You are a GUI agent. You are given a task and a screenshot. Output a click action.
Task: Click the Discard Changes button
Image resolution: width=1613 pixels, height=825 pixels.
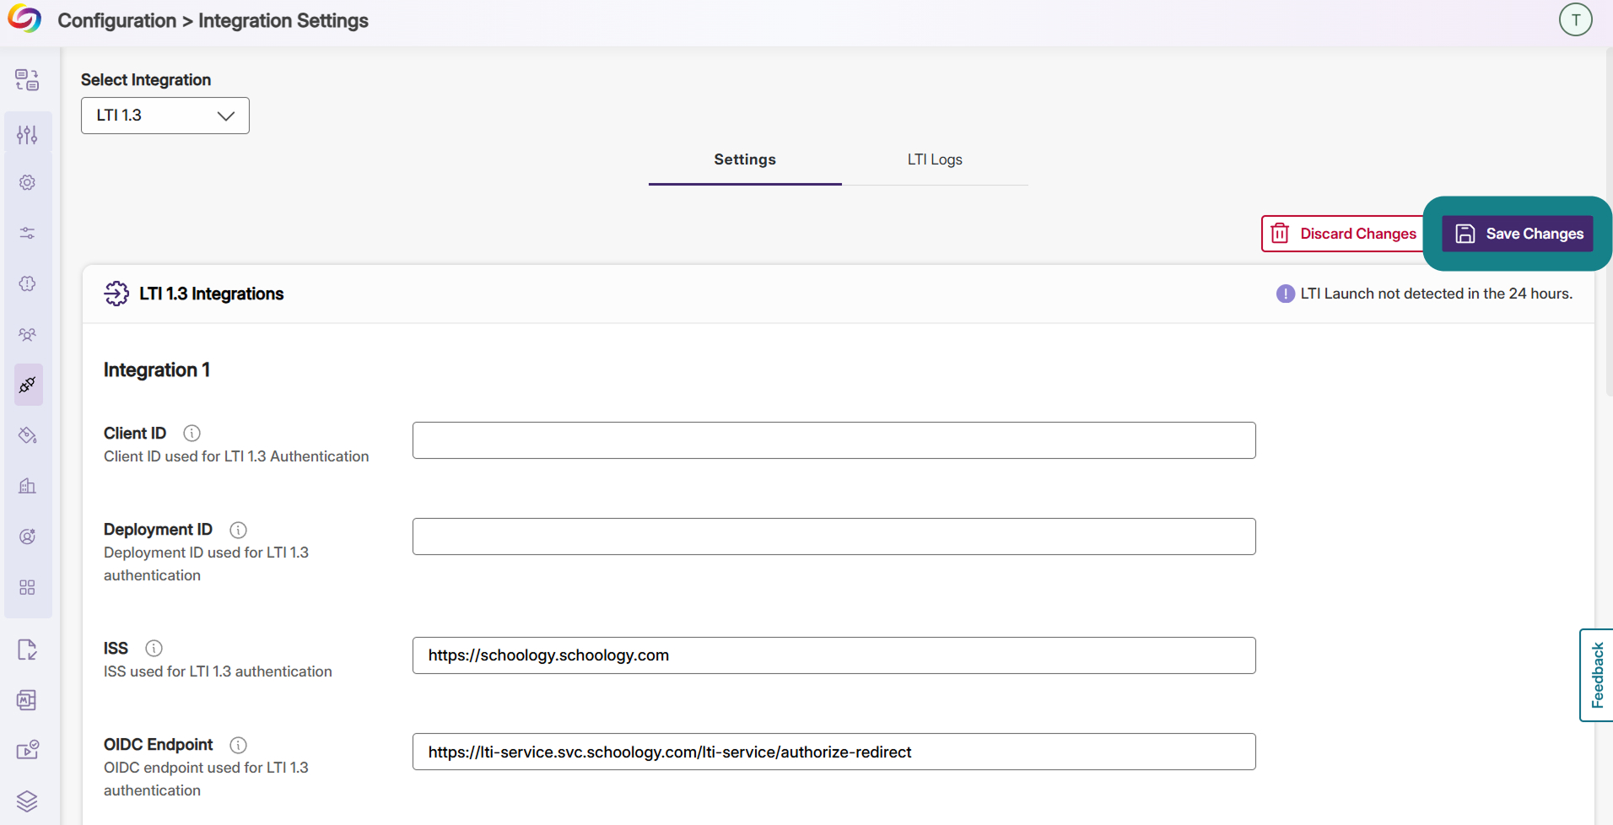point(1344,234)
